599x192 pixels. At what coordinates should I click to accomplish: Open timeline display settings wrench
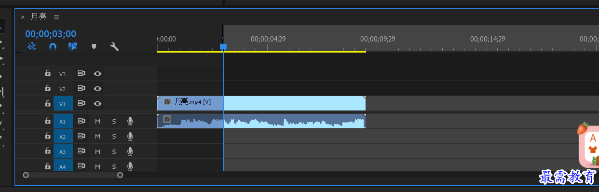click(114, 47)
